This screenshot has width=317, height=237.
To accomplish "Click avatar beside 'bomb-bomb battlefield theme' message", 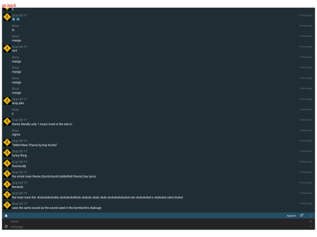I will pos(7,174).
